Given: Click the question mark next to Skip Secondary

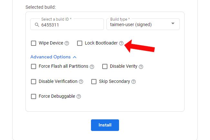Looking at the screenshot, I should pyautogui.click(x=134, y=82).
